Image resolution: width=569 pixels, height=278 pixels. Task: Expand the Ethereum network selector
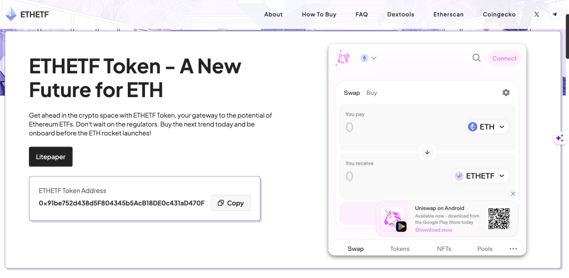click(368, 58)
